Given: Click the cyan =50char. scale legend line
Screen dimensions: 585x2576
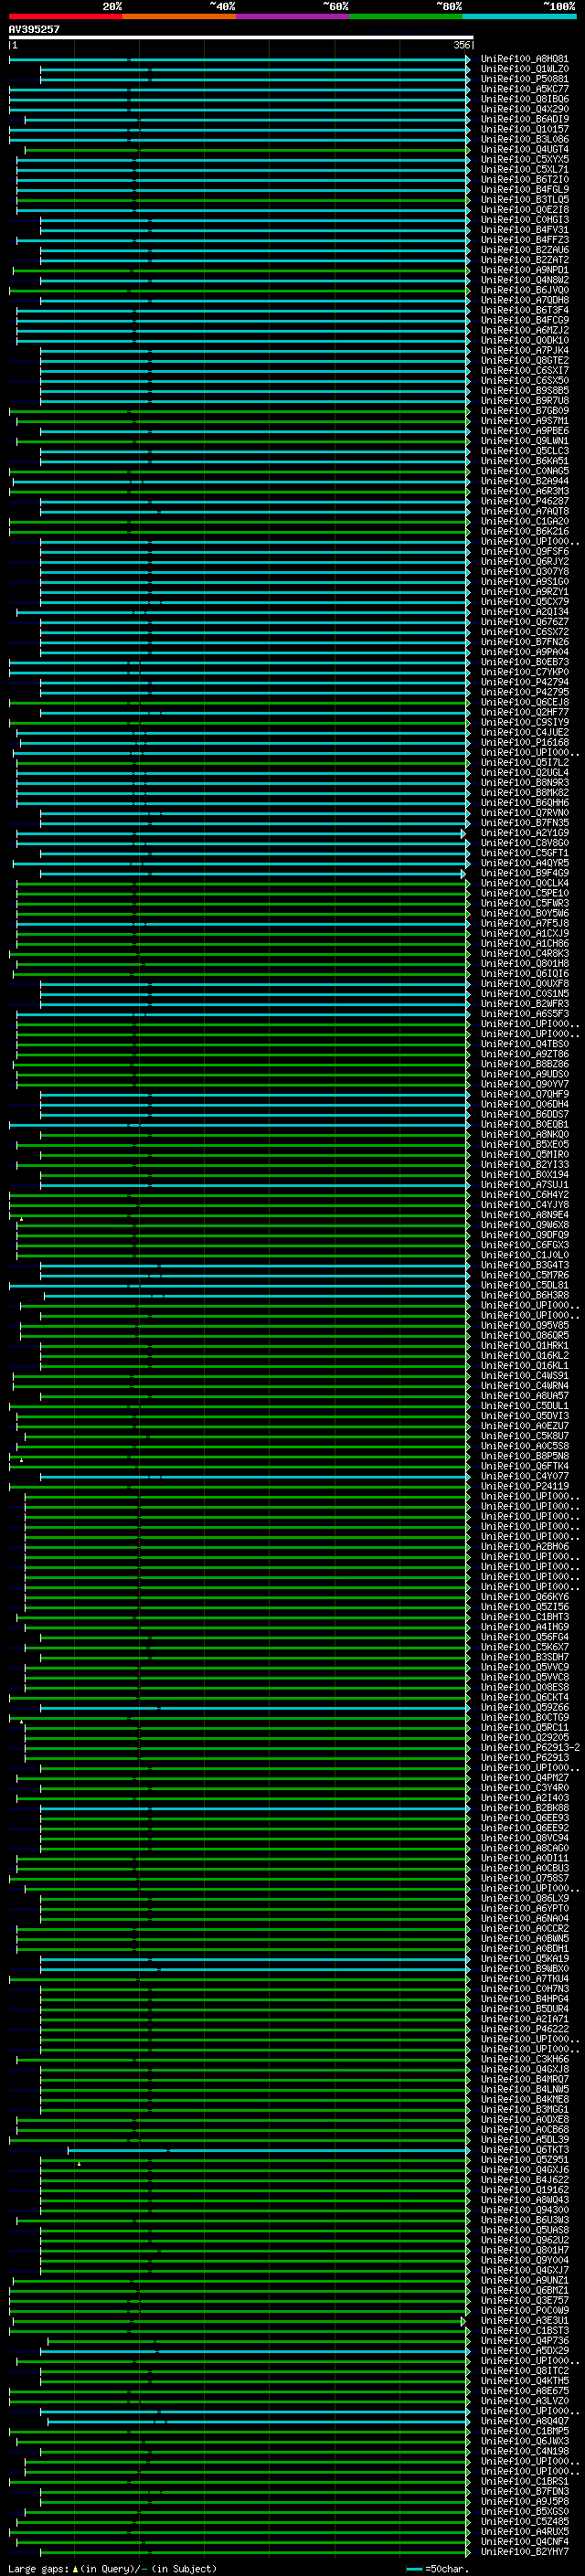Looking at the screenshot, I should pyautogui.click(x=414, y=2568).
